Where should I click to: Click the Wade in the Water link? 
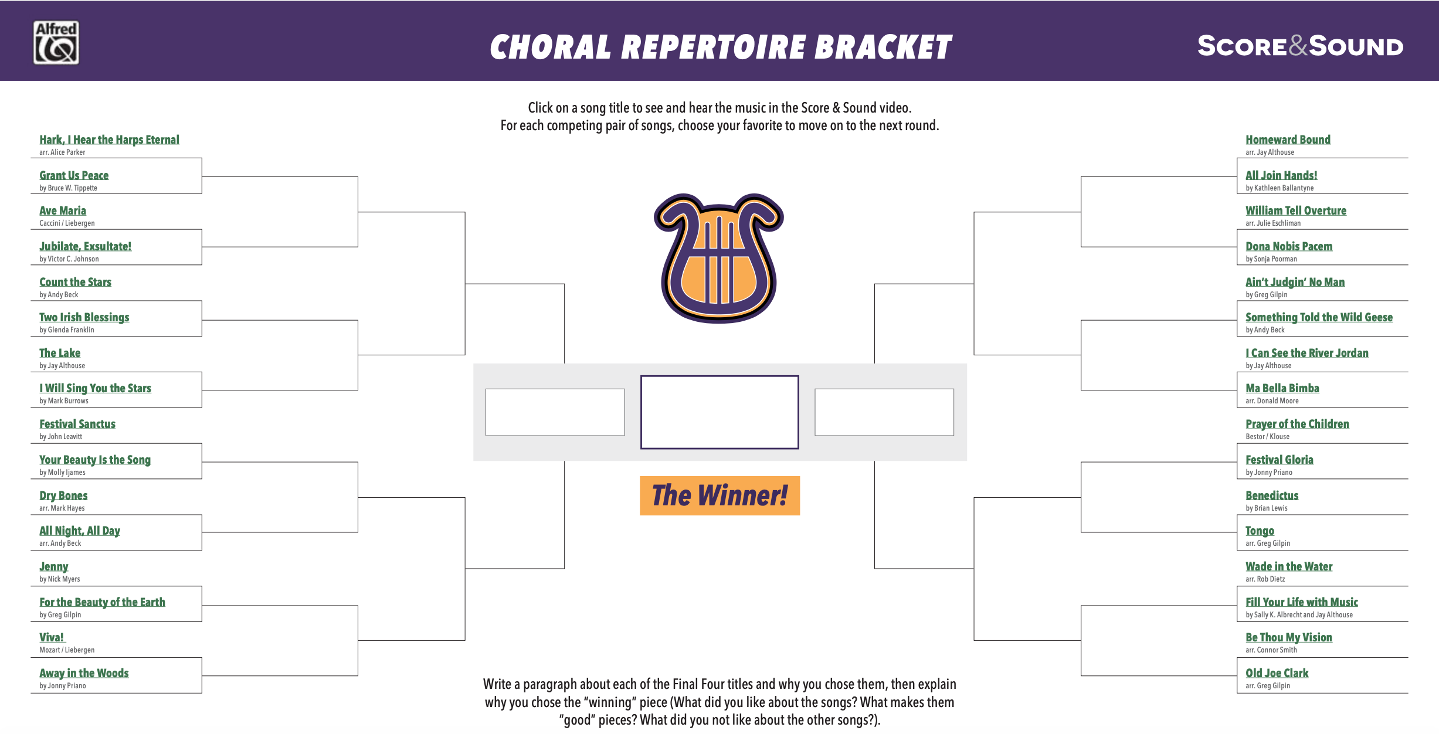[1289, 566]
